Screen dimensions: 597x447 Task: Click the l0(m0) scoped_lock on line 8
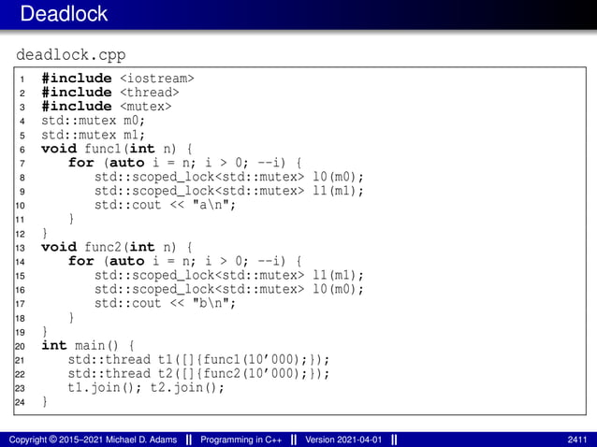coord(229,178)
